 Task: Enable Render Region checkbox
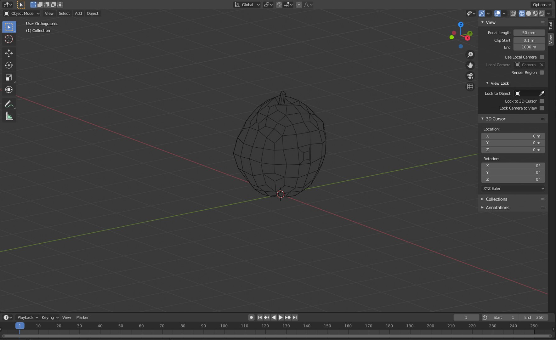coord(542,72)
